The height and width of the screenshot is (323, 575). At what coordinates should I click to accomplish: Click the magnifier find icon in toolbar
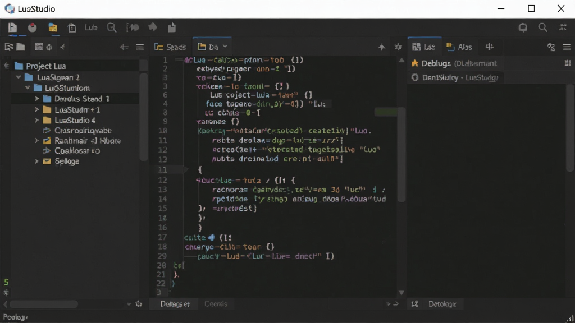(112, 27)
